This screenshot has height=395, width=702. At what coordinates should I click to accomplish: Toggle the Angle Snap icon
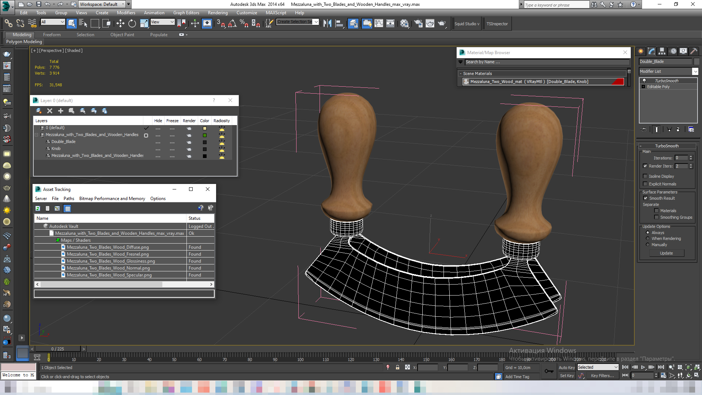click(x=232, y=24)
